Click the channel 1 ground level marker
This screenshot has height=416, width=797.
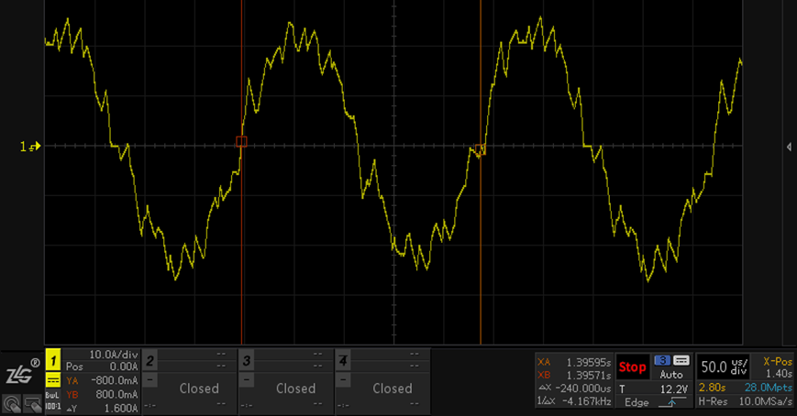30,147
